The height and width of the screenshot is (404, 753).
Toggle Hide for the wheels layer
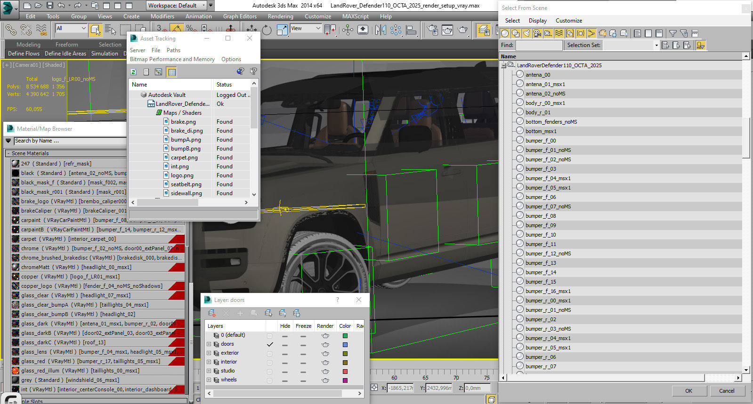point(285,380)
